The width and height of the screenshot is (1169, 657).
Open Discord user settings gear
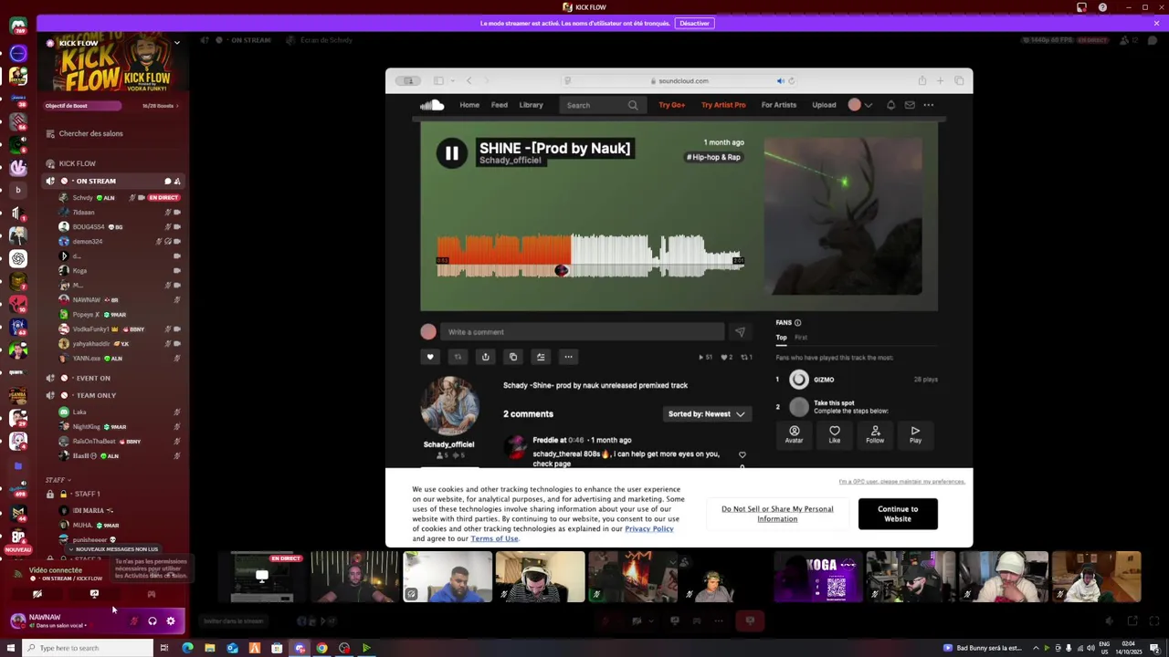click(x=171, y=621)
